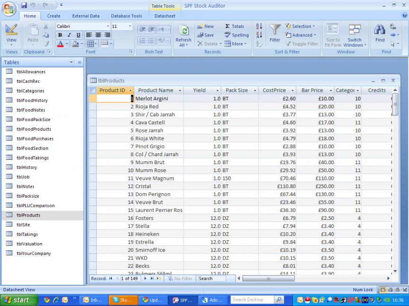Run Spelling check
This screenshot has width=409, height=306.
click(x=236, y=35)
